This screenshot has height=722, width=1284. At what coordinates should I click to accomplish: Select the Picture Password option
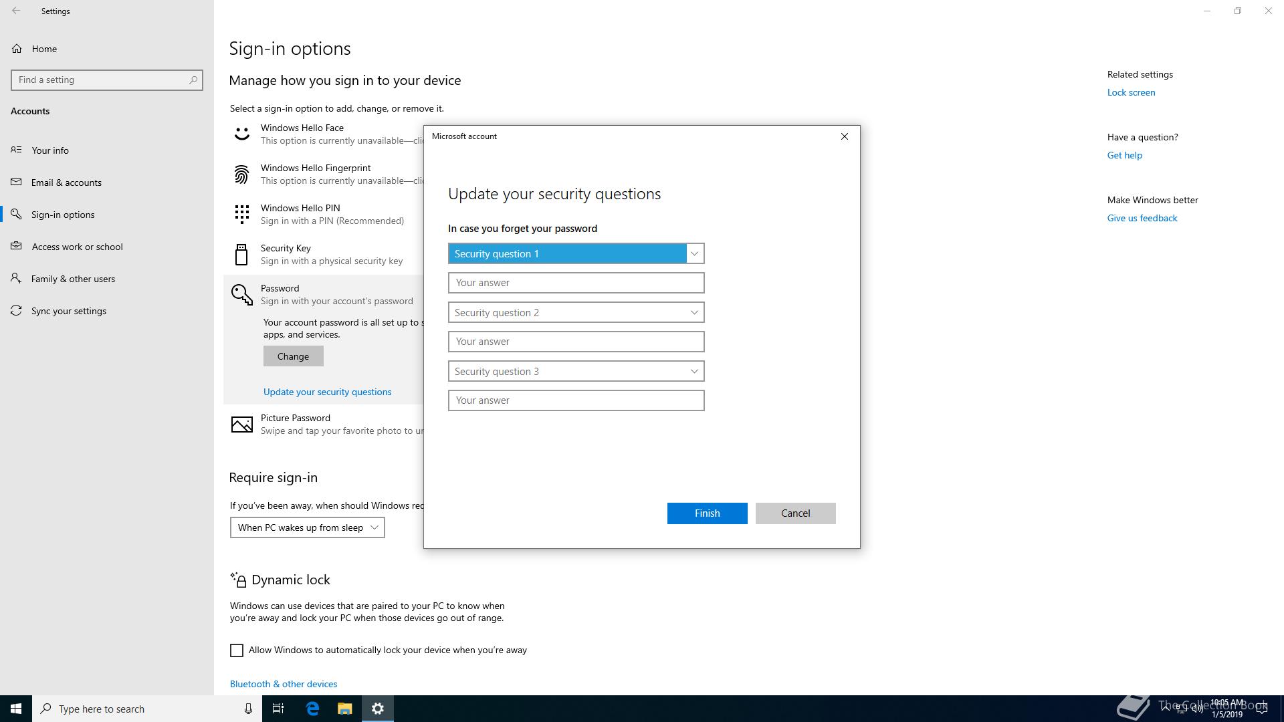pos(324,425)
